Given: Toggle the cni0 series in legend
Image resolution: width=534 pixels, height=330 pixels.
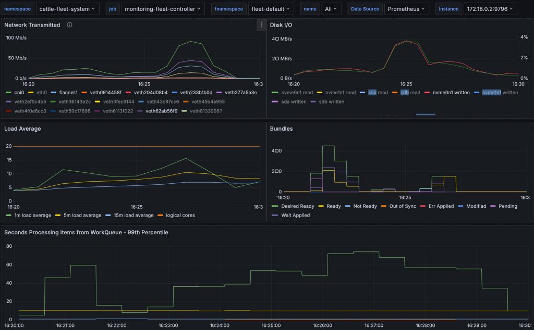Looking at the screenshot, I should 19,92.
